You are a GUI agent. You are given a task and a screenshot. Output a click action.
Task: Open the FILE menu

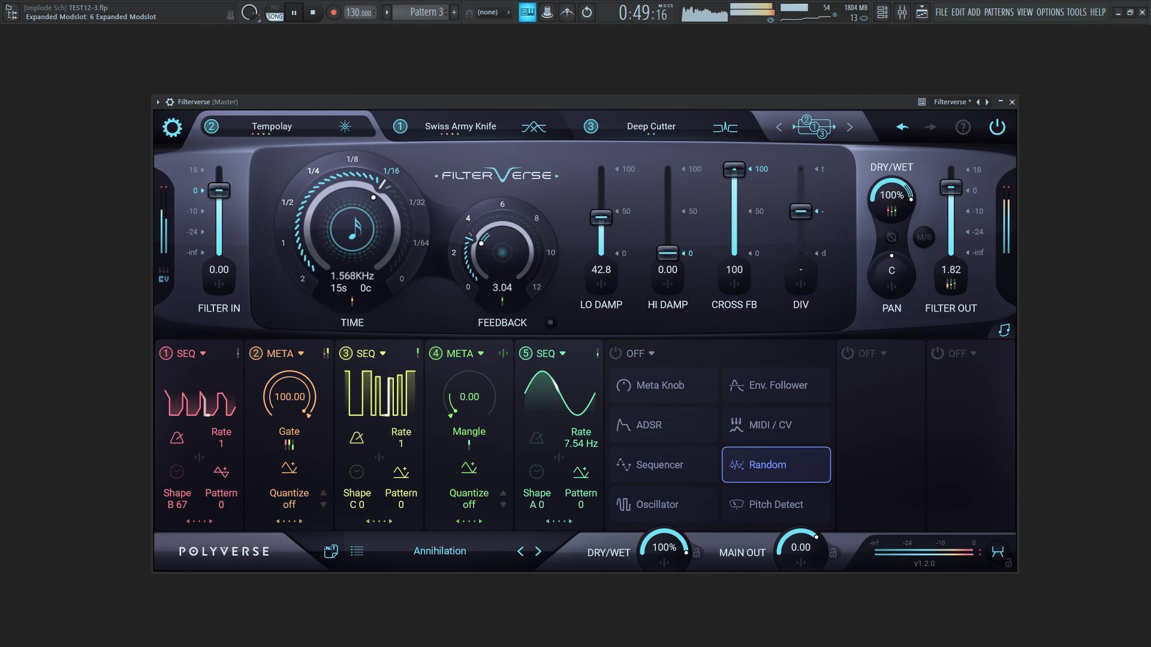tap(941, 12)
